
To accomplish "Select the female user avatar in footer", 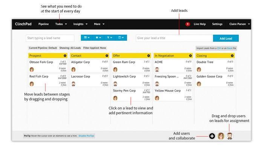I will point(221,136).
